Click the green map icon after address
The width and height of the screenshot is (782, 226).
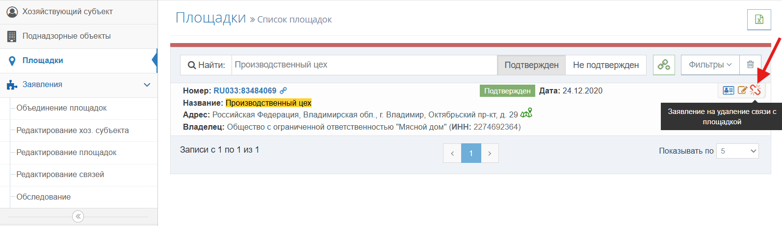coord(526,113)
